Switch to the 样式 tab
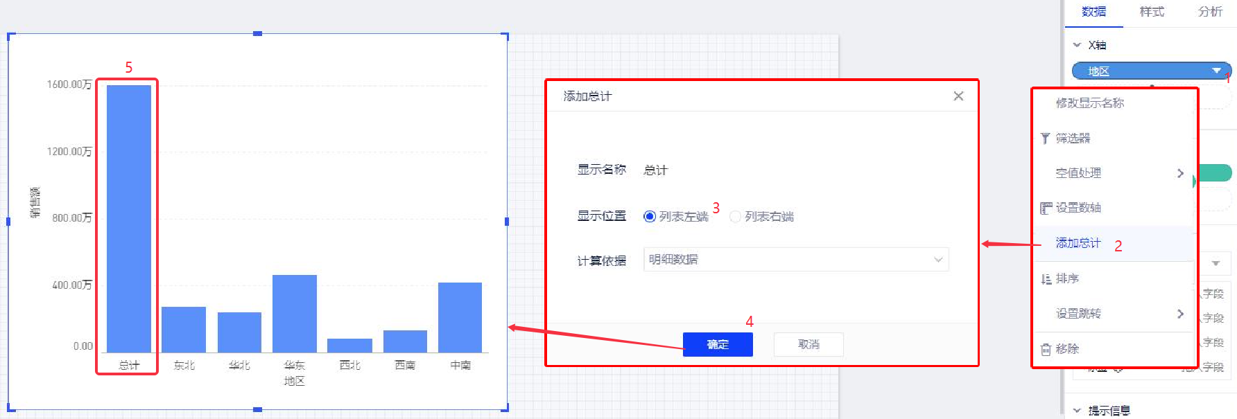 (x=1152, y=12)
